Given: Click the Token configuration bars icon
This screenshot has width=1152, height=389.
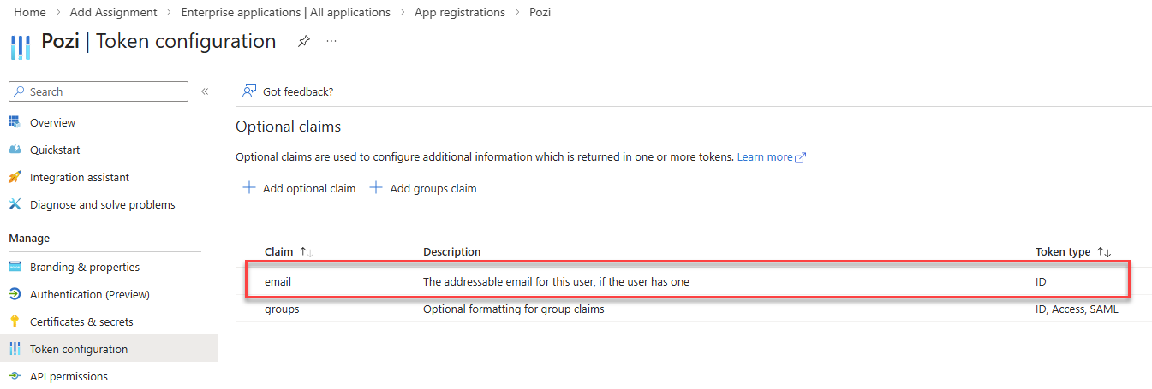Looking at the screenshot, I should 15,349.
